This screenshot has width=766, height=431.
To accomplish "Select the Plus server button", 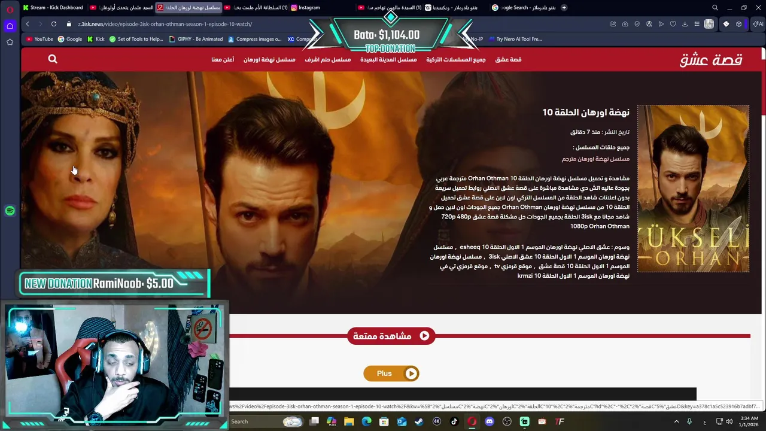I will (391, 374).
